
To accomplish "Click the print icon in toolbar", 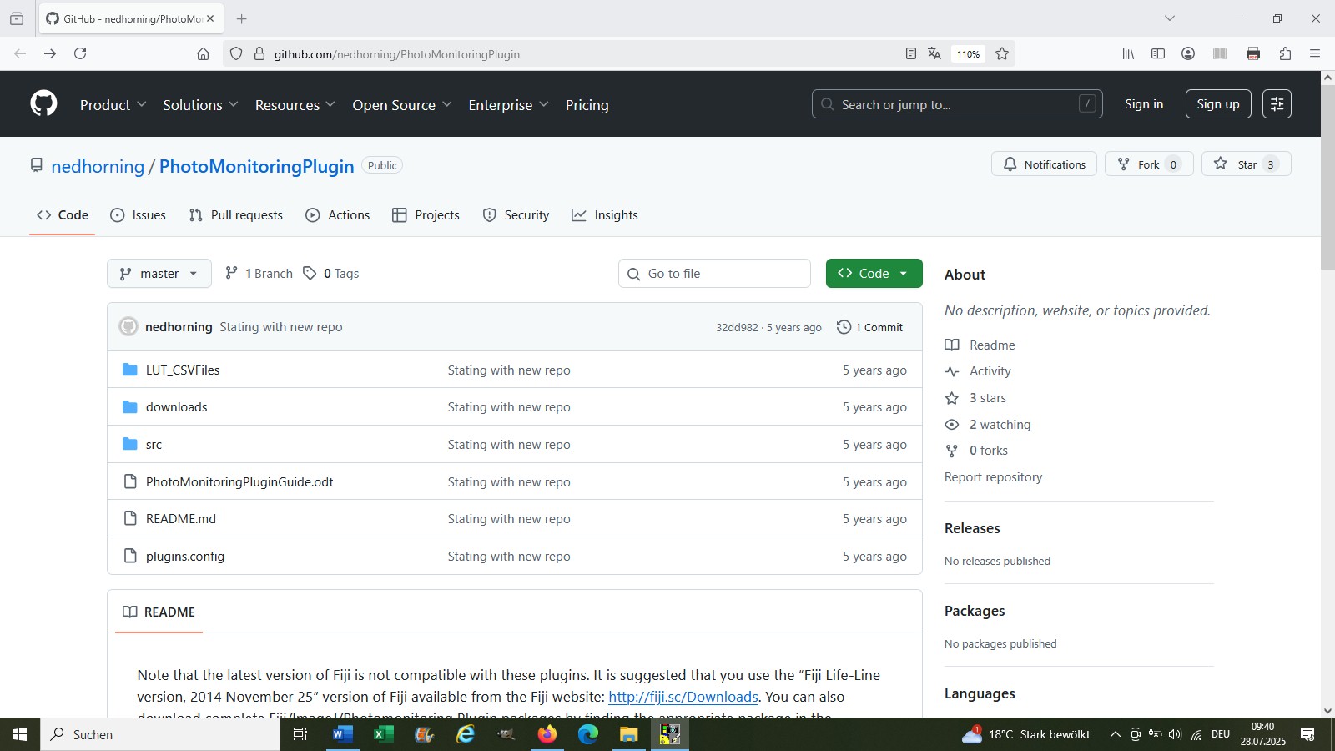I will (1253, 53).
